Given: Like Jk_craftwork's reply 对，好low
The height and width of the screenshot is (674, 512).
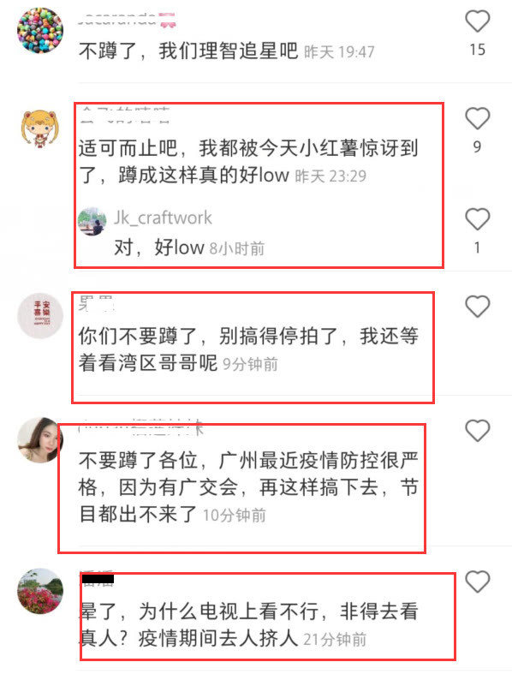Looking at the screenshot, I should pyautogui.click(x=477, y=219).
